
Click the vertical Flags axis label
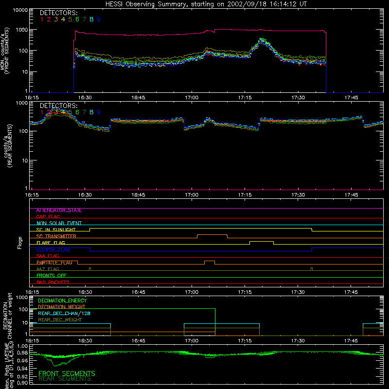point(19,243)
